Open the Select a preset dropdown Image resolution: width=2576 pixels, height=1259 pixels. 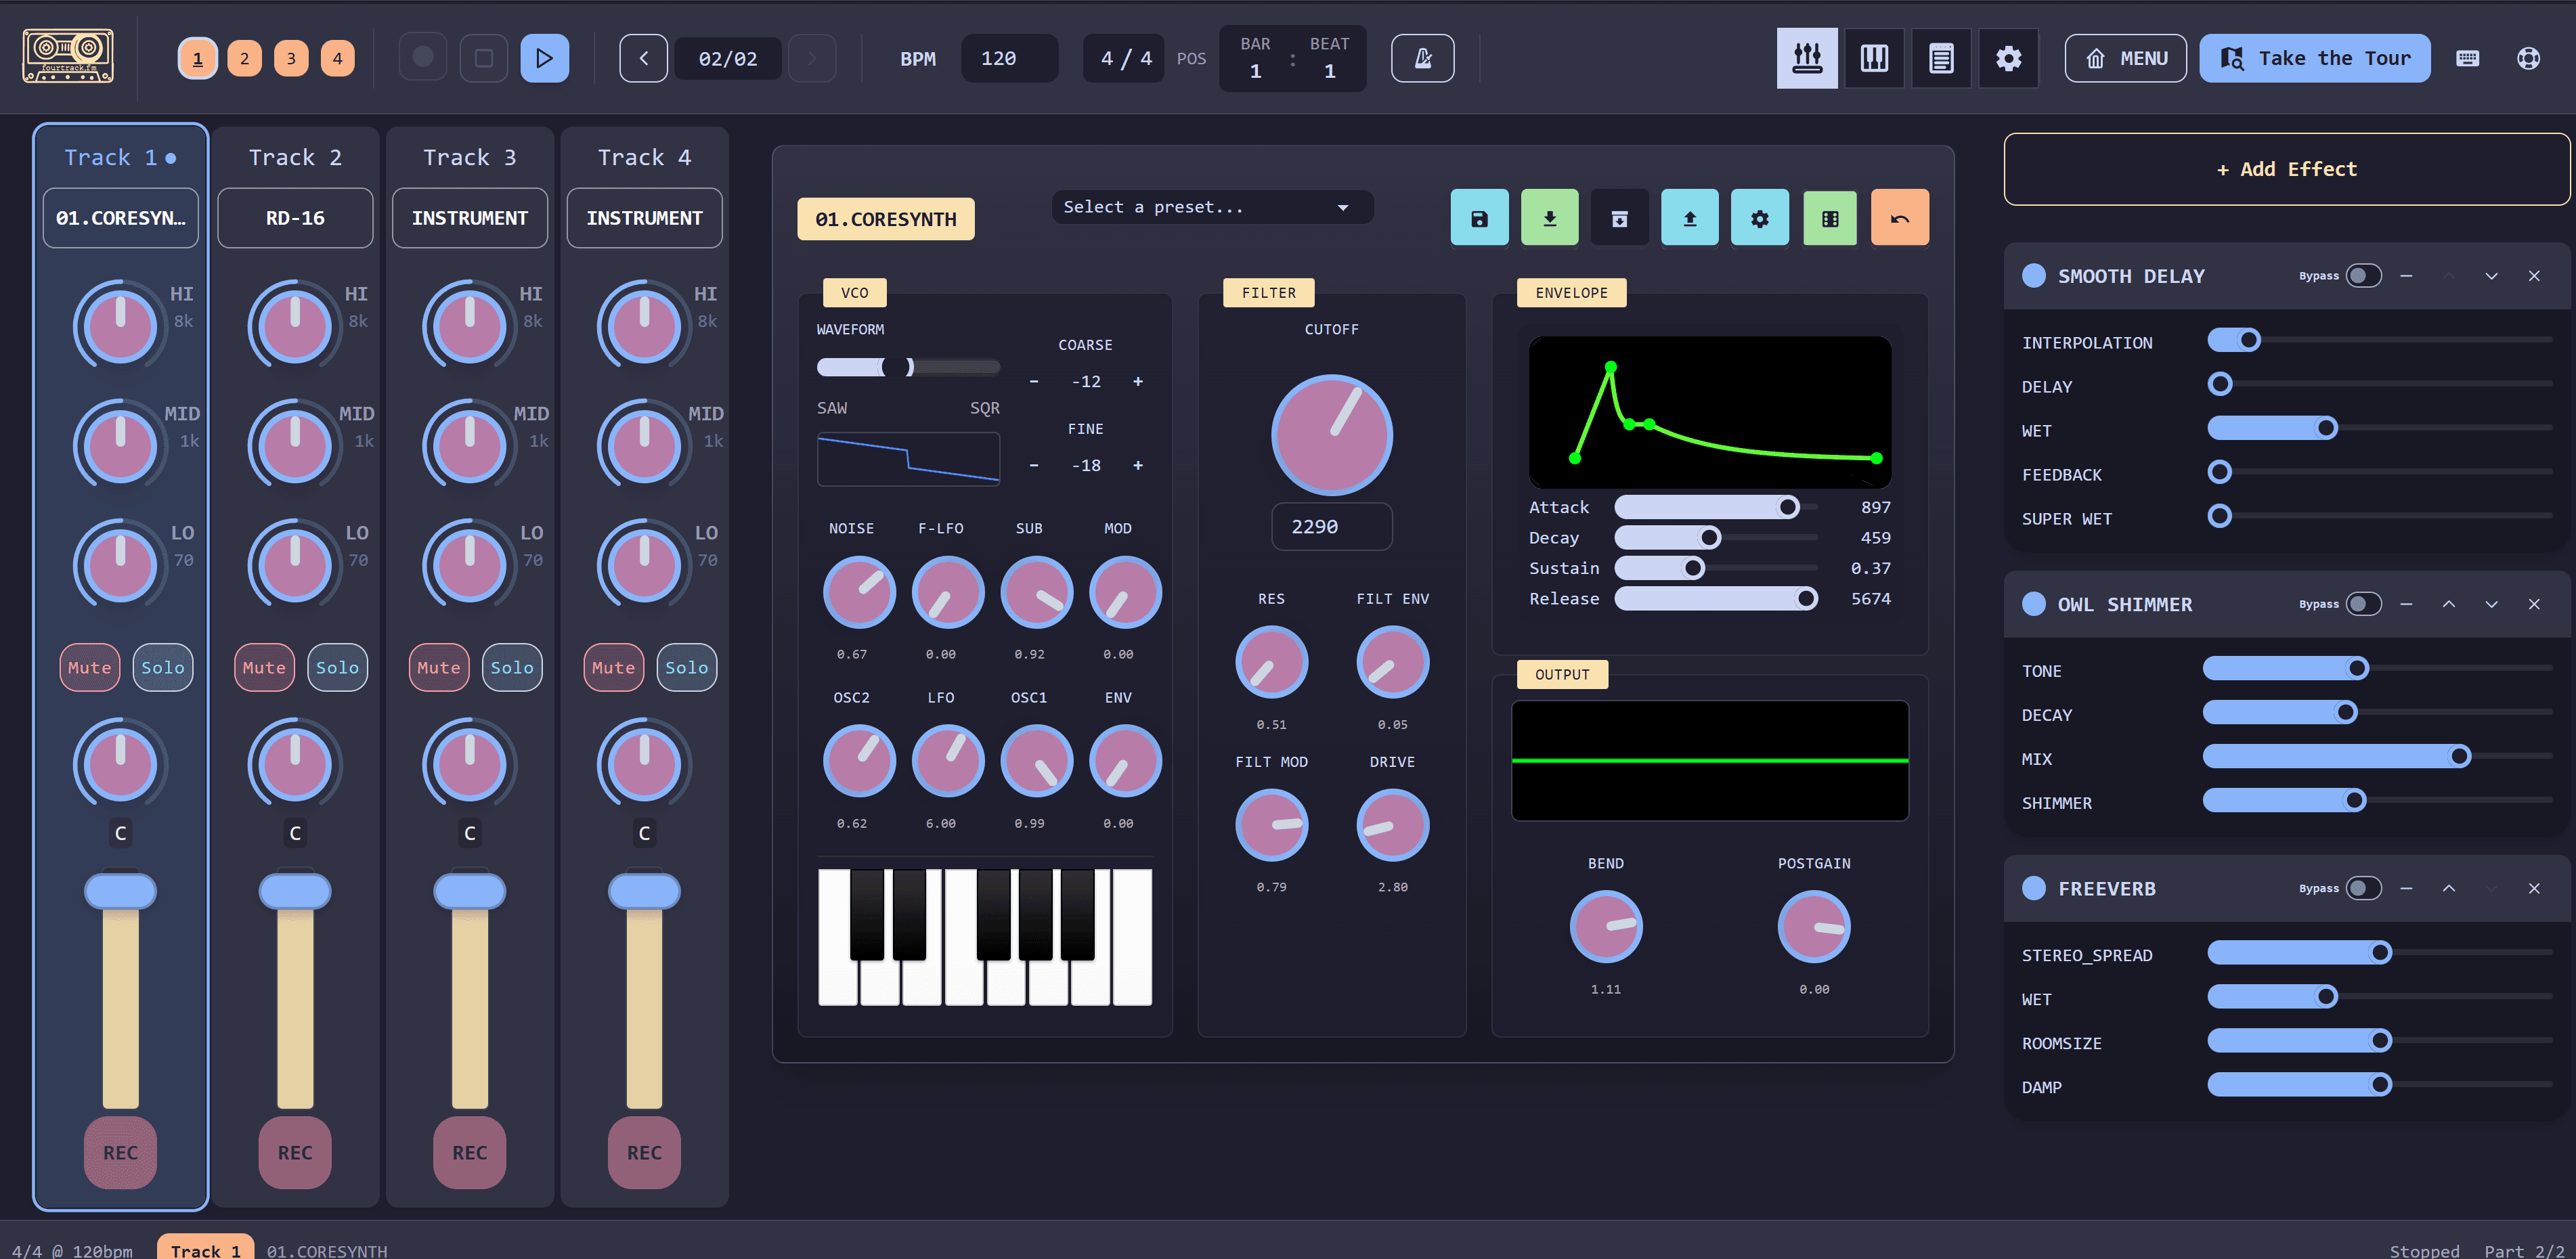click(1211, 207)
